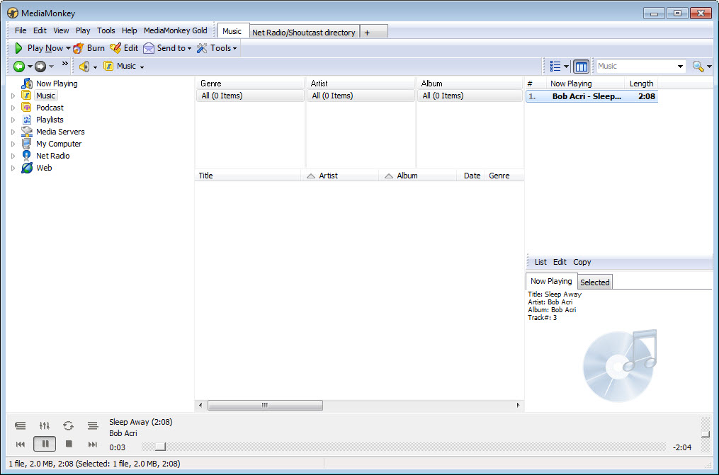
Task: Open the view mode dropdown arrow
Action: click(x=566, y=67)
